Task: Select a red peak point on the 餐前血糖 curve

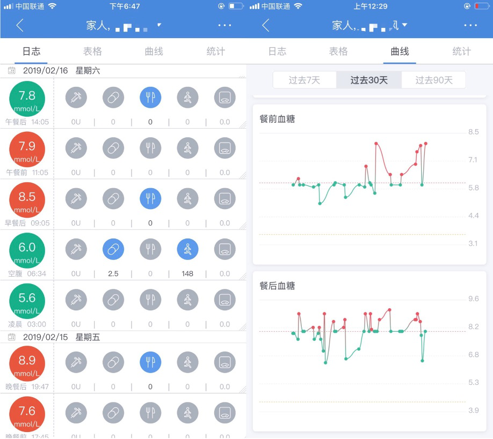Action: [x=377, y=144]
